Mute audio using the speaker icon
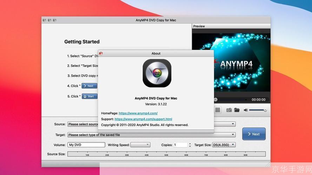The width and height of the screenshot is (312, 175). pos(246,110)
